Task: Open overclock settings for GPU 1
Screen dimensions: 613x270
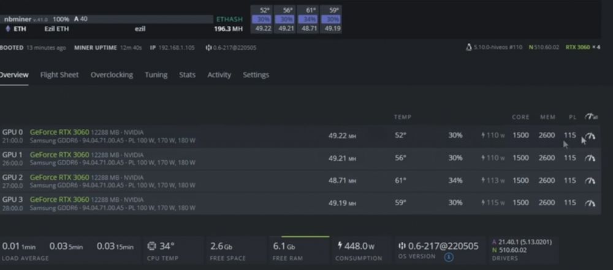Action: click(590, 158)
